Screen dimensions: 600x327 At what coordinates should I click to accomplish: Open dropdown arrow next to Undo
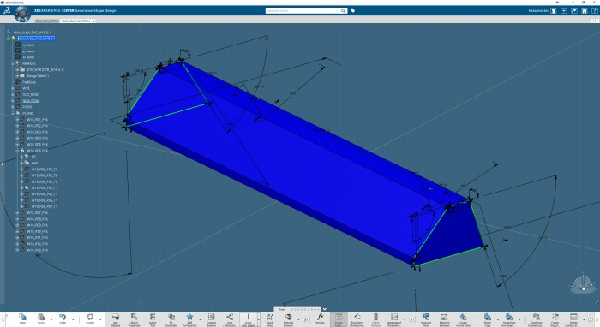73,320
